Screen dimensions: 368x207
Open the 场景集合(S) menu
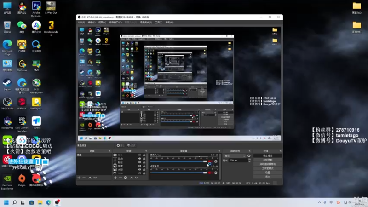click(146, 22)
